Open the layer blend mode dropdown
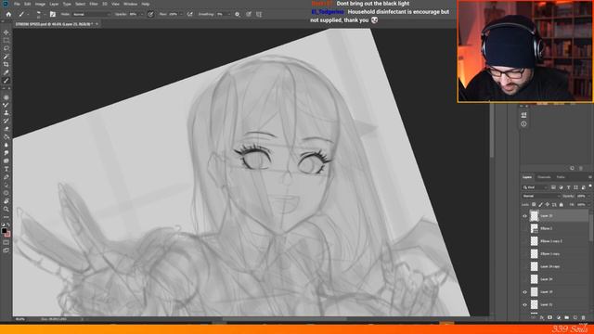 pos(541,196)
